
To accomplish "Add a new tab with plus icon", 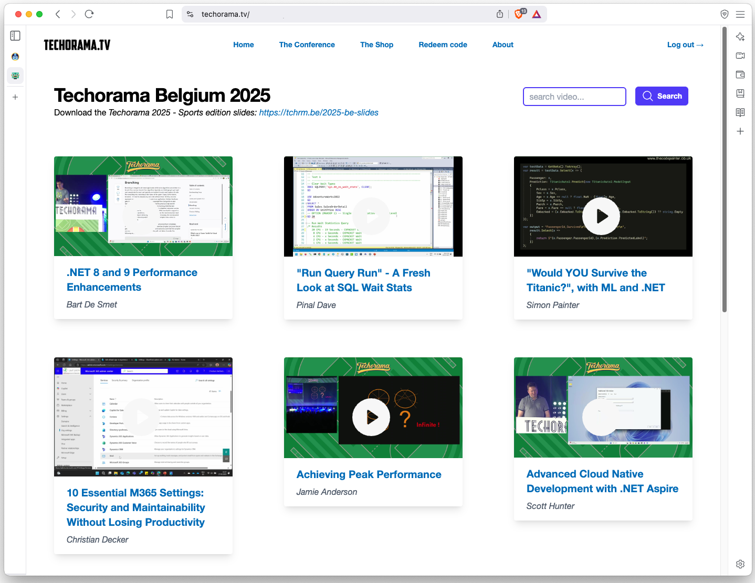I will tap(15, 97).
